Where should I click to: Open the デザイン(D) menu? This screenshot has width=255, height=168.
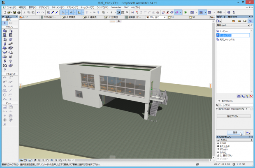(x=44, y=7)
